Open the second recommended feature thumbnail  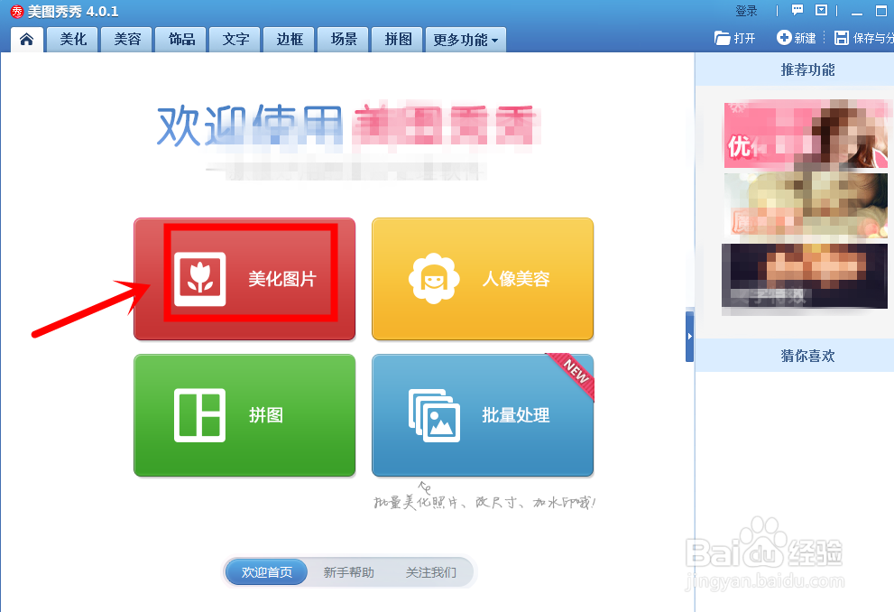click(806, 205)
